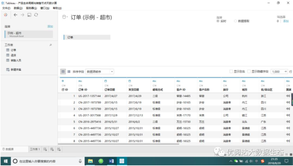Click the new worksheet icon
293x166 pixels.
click(45, 149)
